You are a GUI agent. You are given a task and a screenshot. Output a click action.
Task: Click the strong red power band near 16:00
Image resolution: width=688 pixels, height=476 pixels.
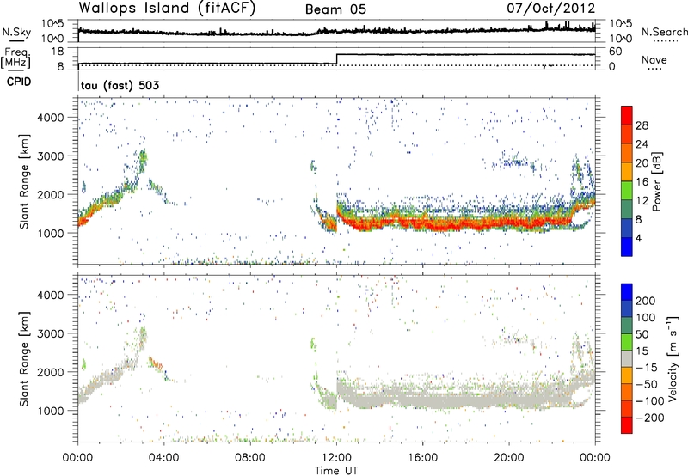click(422, 223)
